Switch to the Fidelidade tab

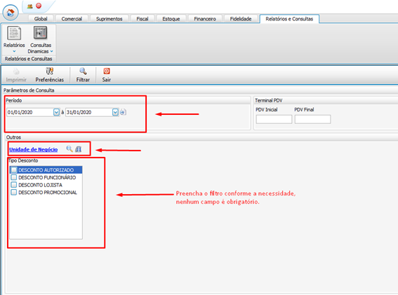241,19
